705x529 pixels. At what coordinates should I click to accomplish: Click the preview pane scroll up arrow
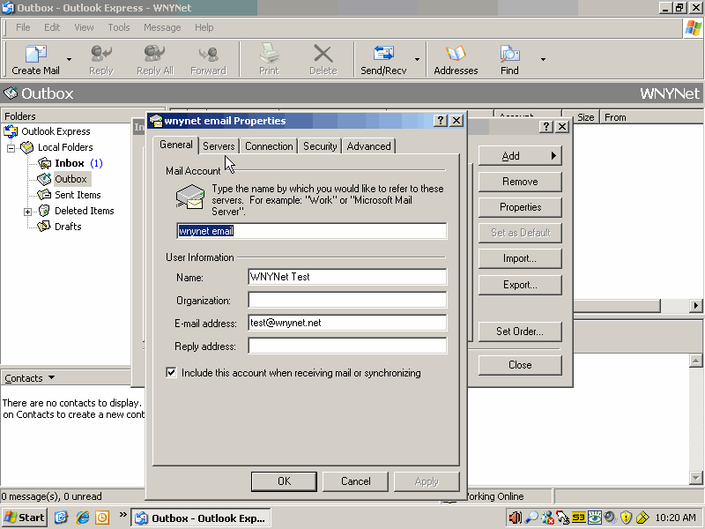tap(695, 361)
